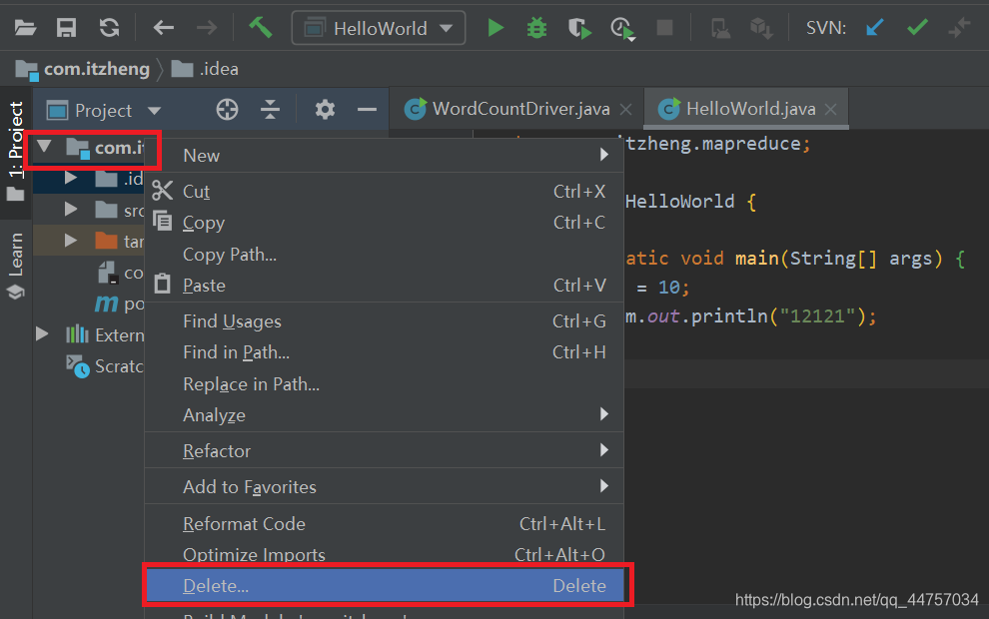
Task: Choose Find Usages menu entry
Action: [x=385, y=320]
